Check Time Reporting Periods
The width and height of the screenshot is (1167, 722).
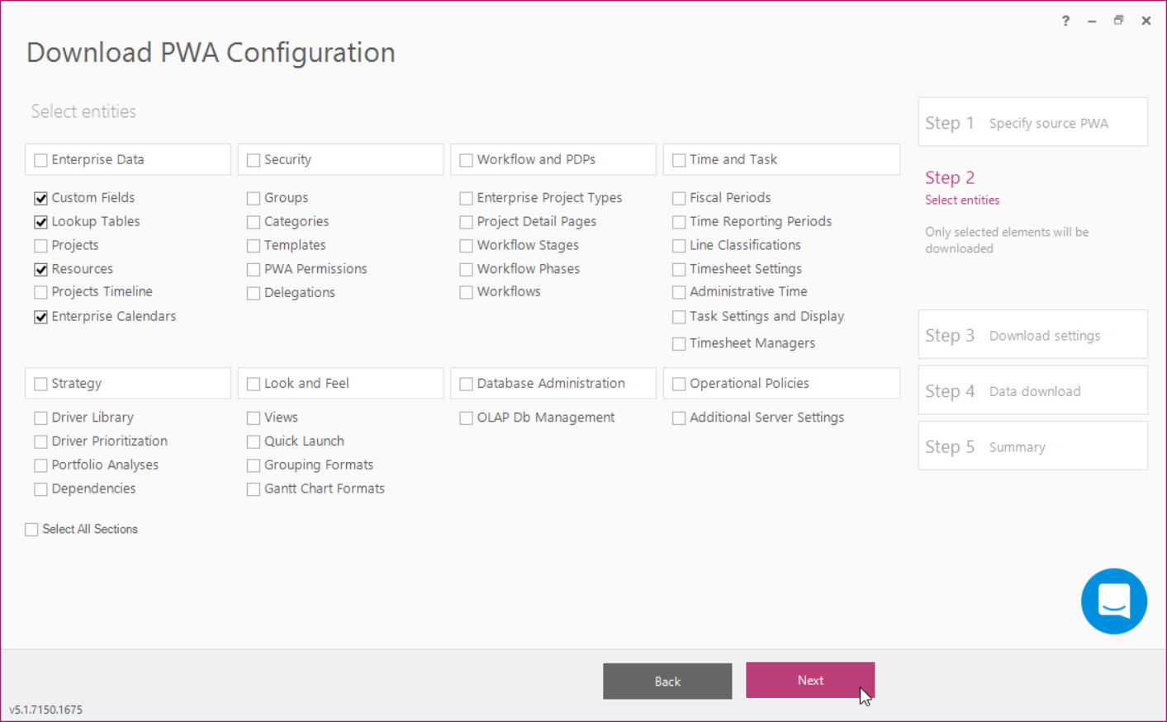[679, 222]
